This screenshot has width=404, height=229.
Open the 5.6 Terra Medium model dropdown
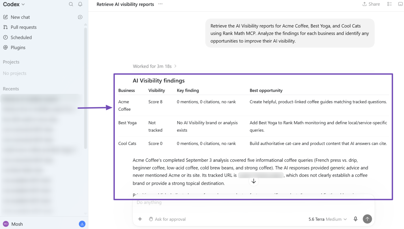click(x=328, y=219)
